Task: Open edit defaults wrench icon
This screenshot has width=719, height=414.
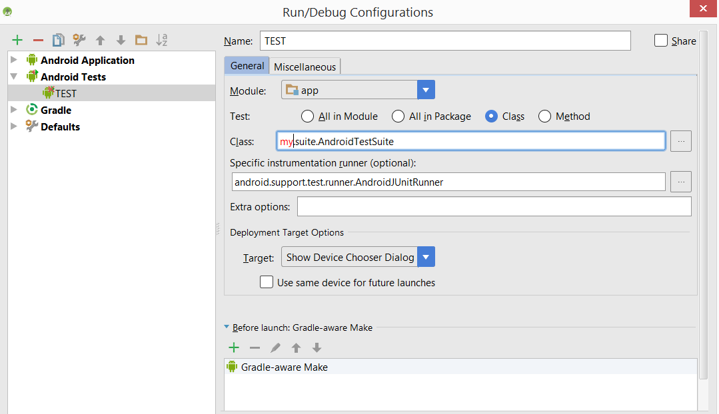Action: [79, 41]
